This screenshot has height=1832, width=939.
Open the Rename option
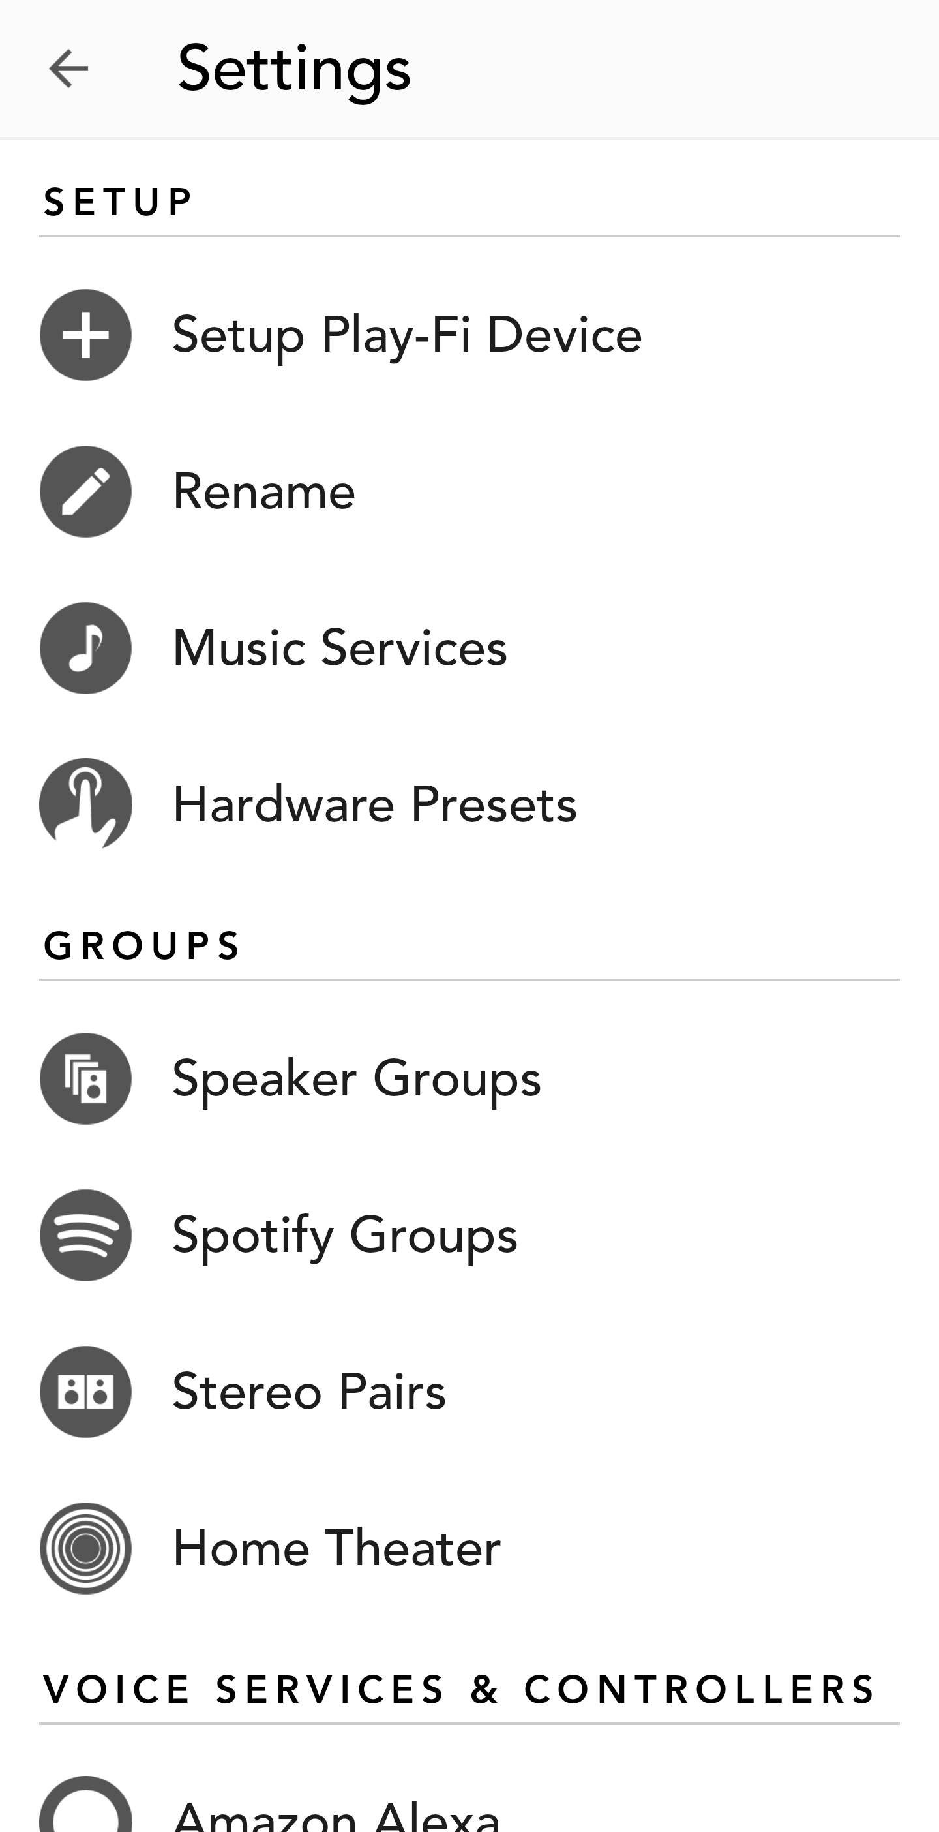pos(263,491)
